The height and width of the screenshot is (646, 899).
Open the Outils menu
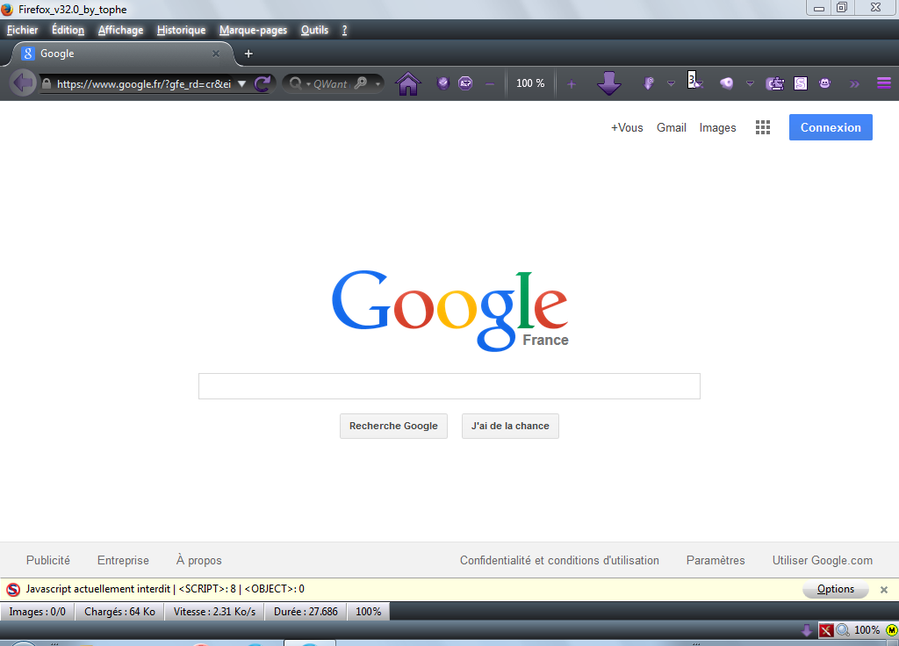click(315, 30)
